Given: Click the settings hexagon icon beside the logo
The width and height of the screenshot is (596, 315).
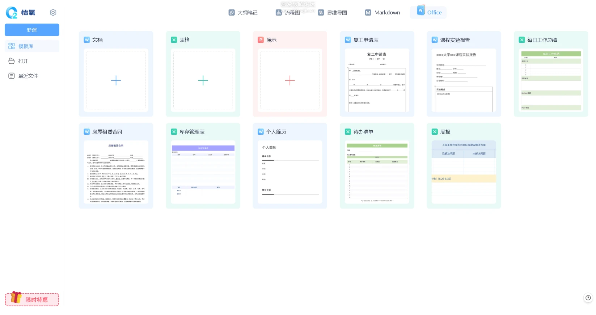Looking at the screenshot, I should tap(53, 13).
